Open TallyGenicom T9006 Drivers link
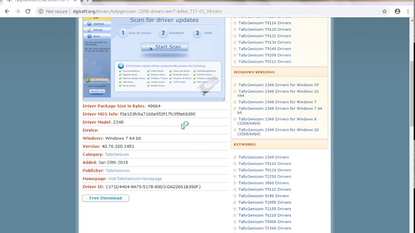This screenshot has width=415, height=233. [x=265, y=222]
